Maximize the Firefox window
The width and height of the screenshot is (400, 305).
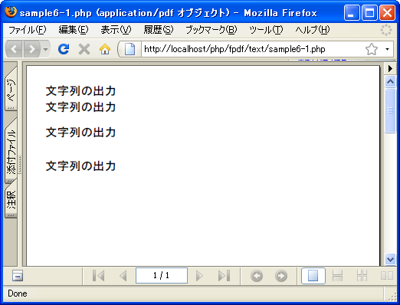(x=369, y=12)
